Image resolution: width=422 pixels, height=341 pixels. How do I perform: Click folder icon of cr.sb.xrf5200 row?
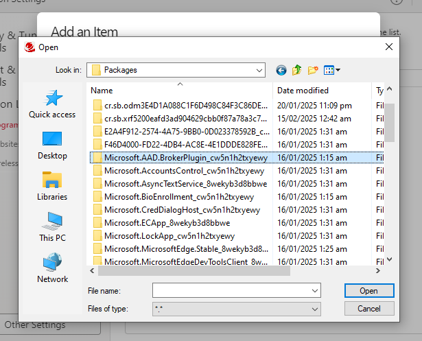click(97, 119)
